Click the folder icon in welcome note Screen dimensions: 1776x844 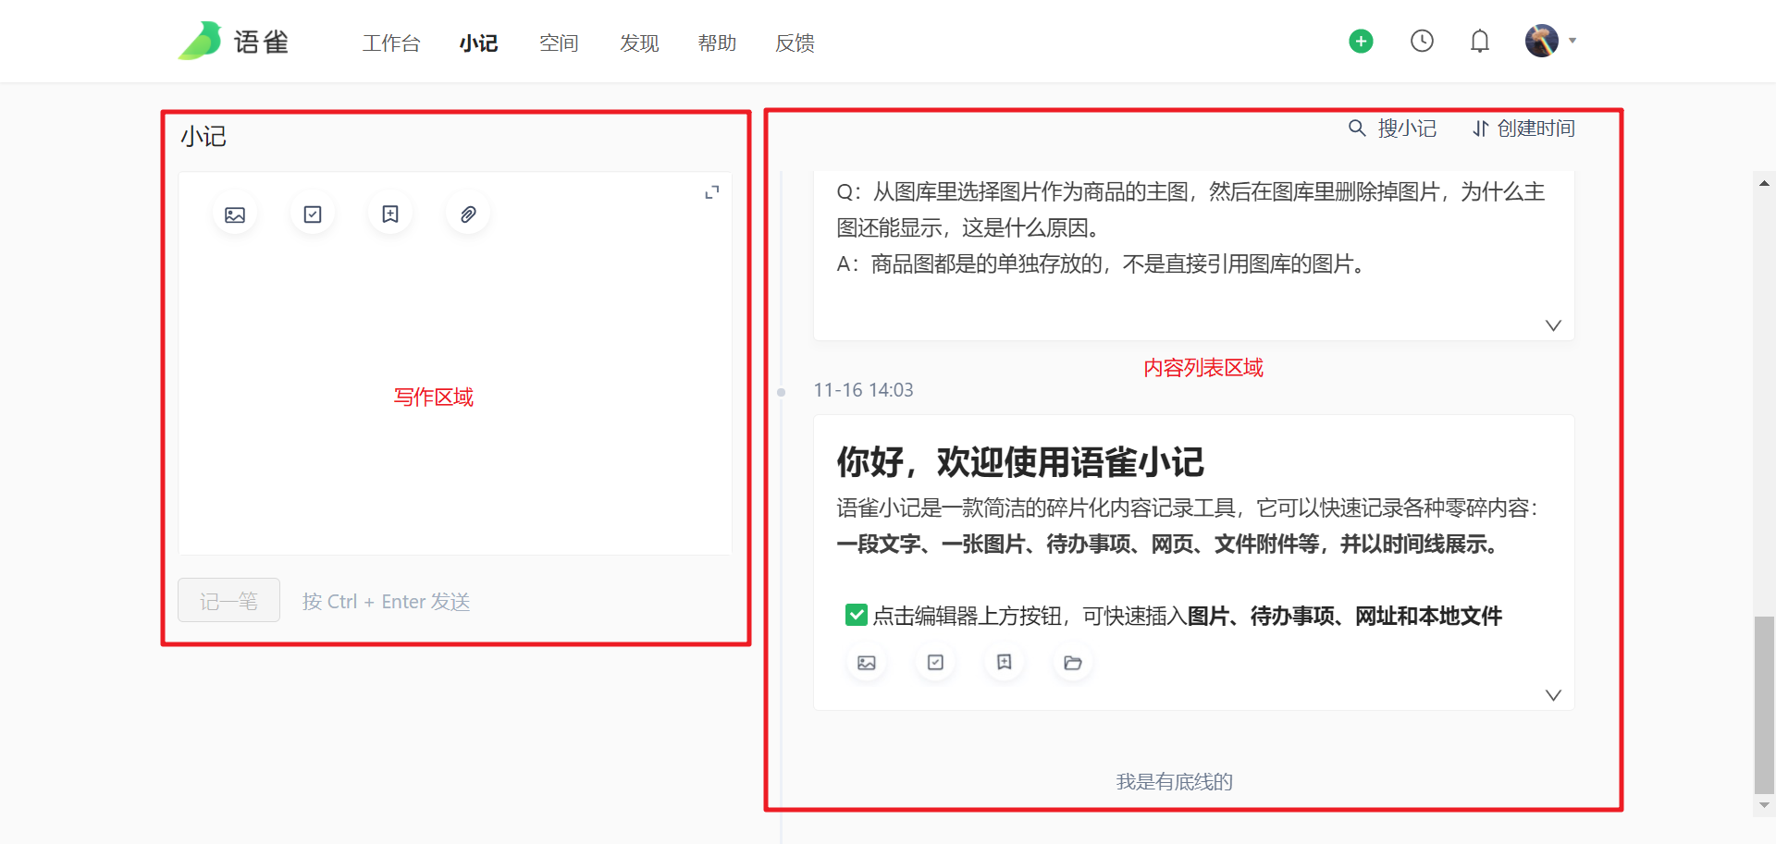[x=1073, y=663]
